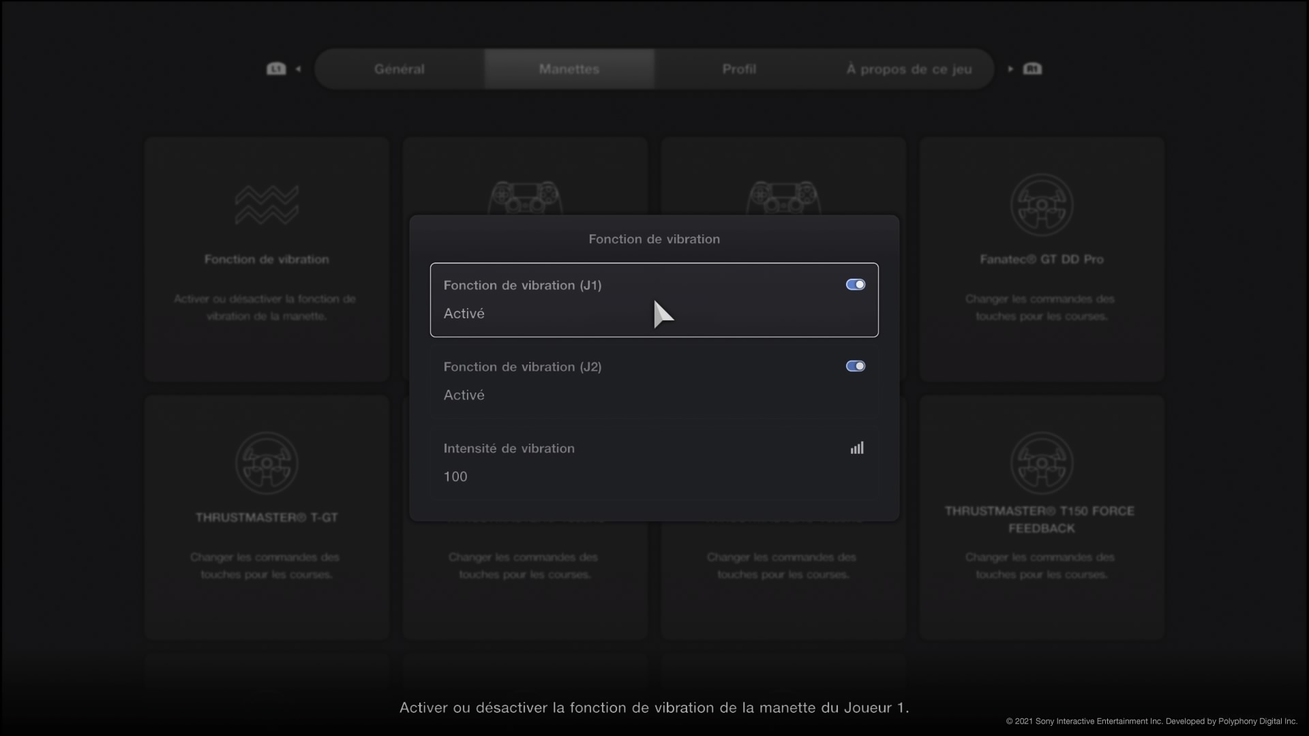The image size is (1309, 736).
Task: Click the THRUSTMASTER T150 wheel icon
Action: 1041,463
